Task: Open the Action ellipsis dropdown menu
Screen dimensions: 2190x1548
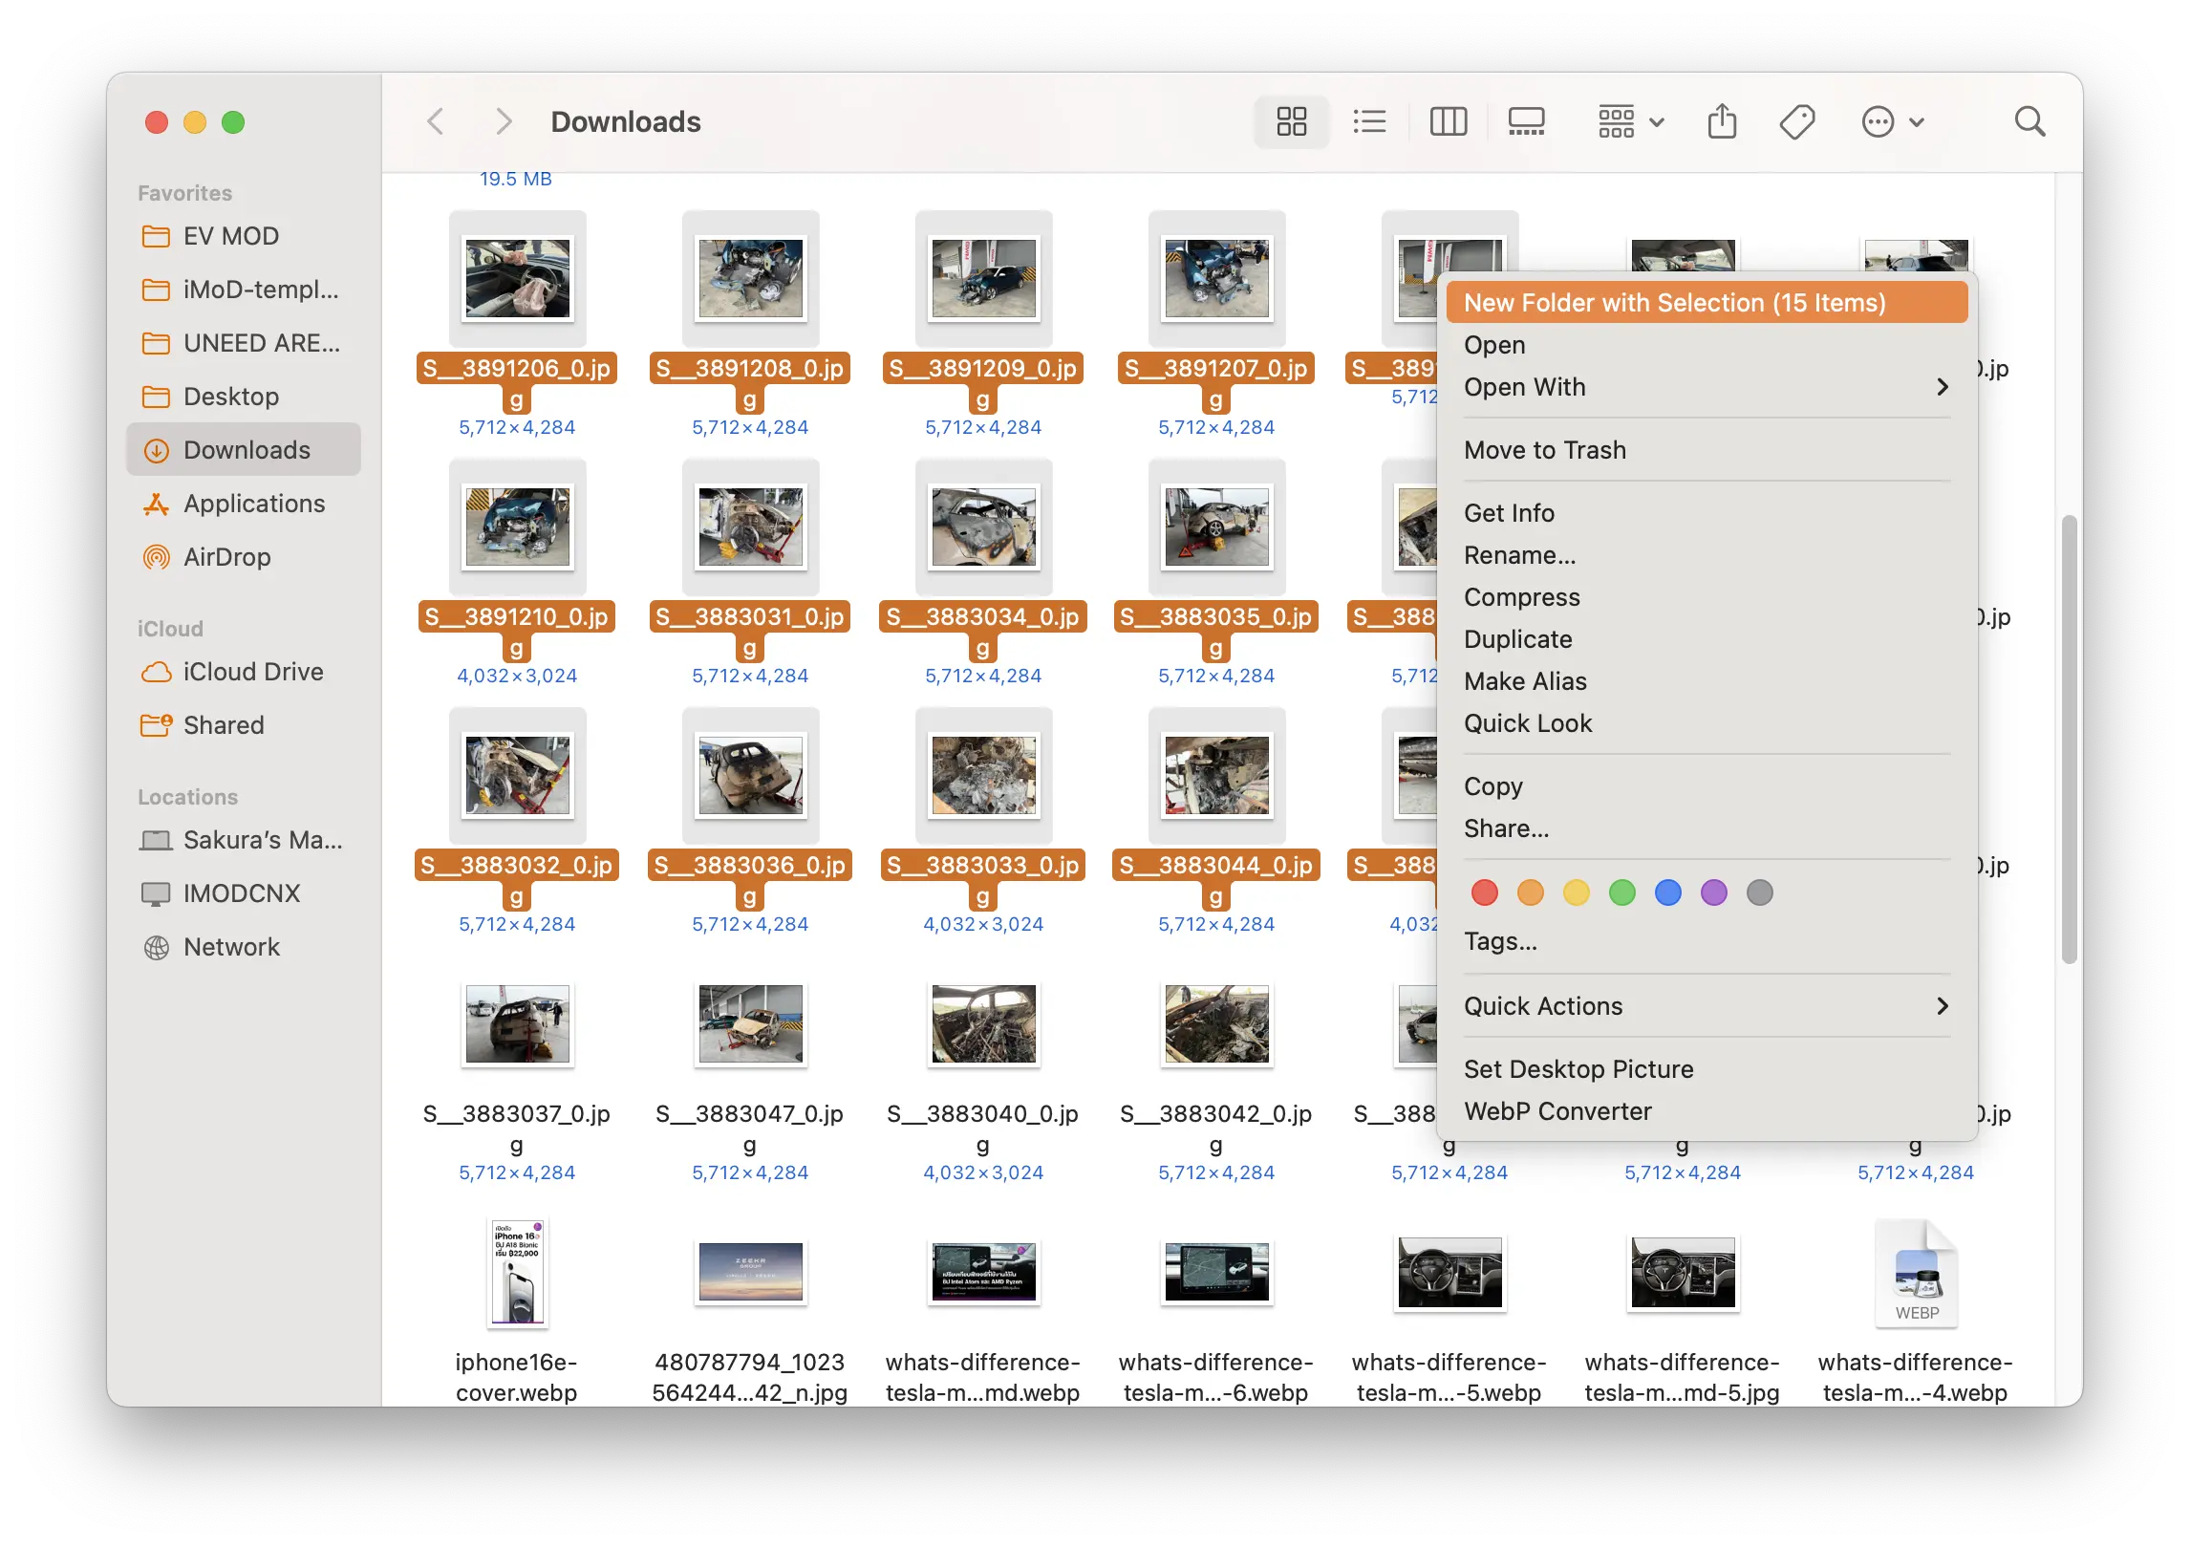Action: pos(1892,121)
